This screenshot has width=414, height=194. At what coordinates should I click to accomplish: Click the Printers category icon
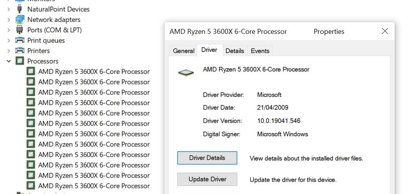point(20,50)
